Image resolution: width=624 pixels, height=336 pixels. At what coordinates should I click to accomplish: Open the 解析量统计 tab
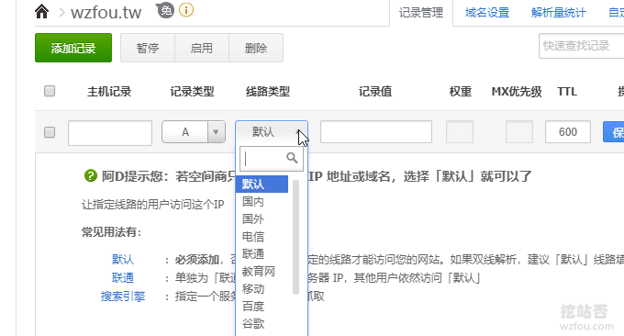tap(558, 13)
